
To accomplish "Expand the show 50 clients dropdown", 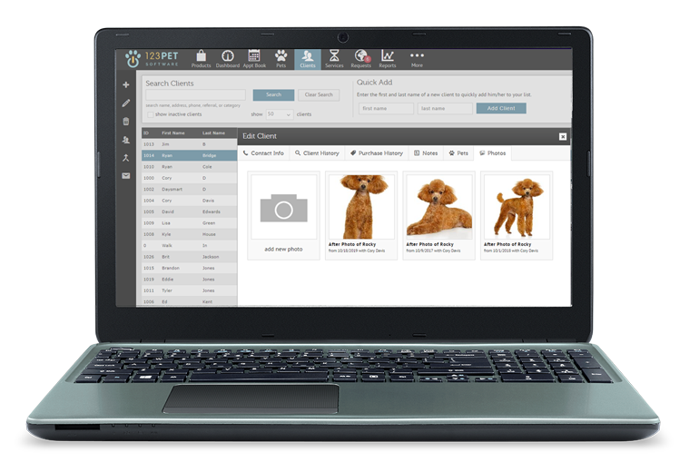I will [x=279, y=114].
